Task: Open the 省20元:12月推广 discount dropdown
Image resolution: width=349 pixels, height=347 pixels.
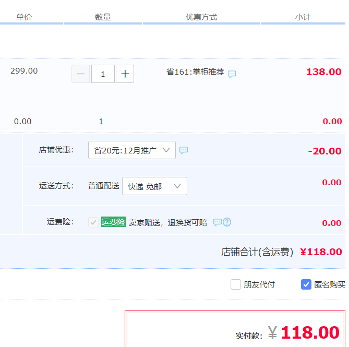Action: [132, 150]
